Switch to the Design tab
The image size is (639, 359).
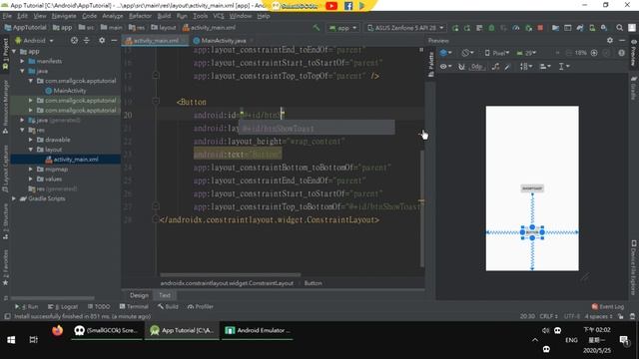(x=139, y=295)
